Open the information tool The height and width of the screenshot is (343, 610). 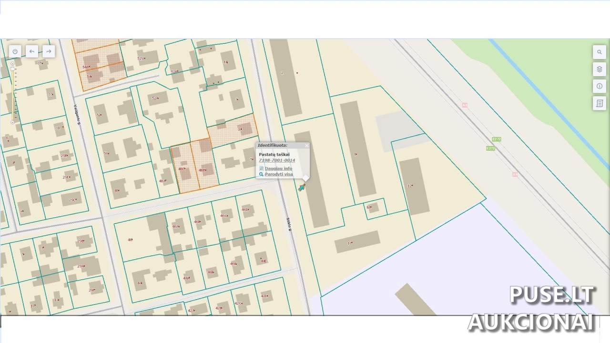click(599, 86)
